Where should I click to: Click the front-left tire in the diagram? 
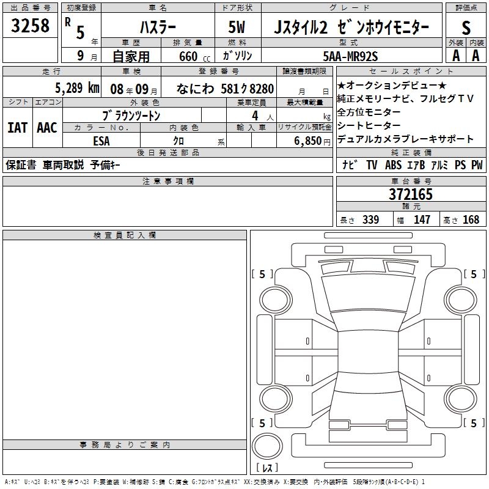point(276,300)
